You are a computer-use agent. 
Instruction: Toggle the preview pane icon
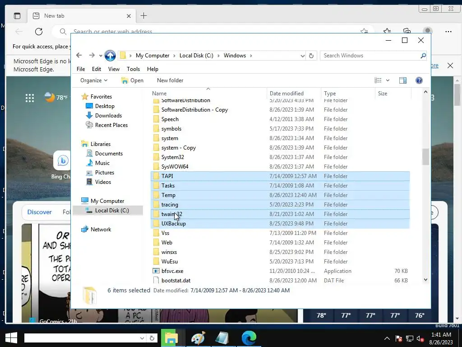coord(402,80)
